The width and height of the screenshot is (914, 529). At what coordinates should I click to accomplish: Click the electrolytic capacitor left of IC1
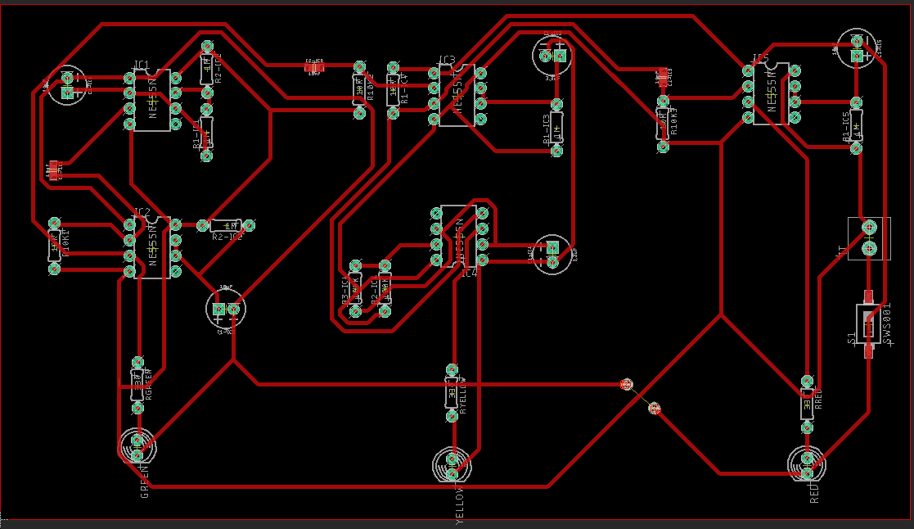[x=67, y=85]
